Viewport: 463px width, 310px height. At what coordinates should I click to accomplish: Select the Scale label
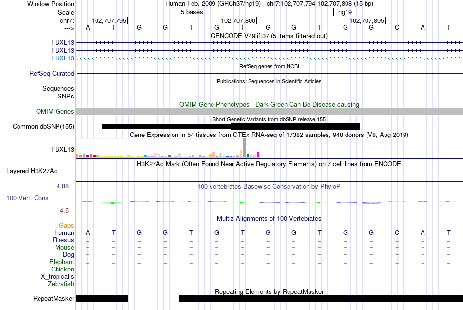[x=66, y=12]
